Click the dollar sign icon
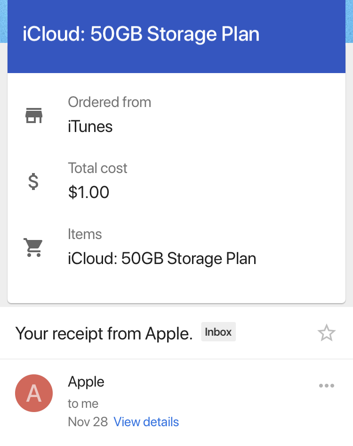The image size is (353, 446). pyautogui.click(x=33, y=181)
